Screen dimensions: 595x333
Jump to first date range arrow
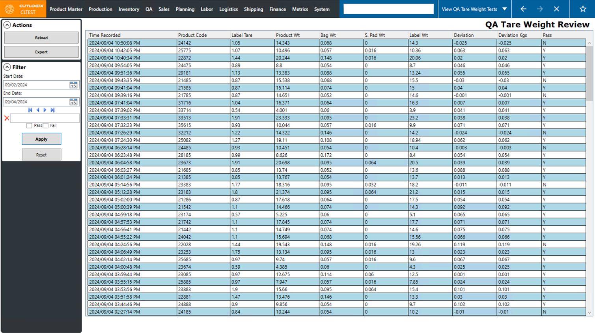[x=30, y=110]
